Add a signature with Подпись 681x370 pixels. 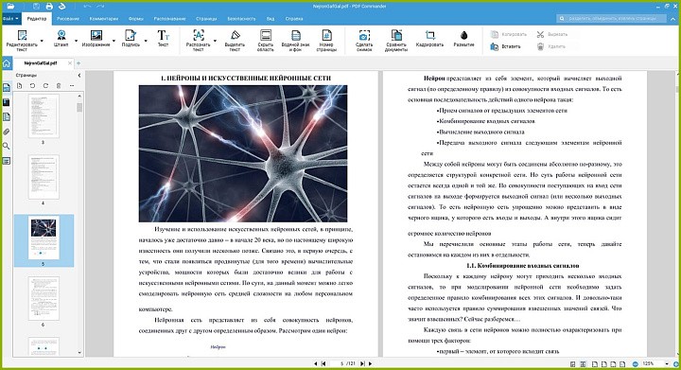(x=131, y=38)
